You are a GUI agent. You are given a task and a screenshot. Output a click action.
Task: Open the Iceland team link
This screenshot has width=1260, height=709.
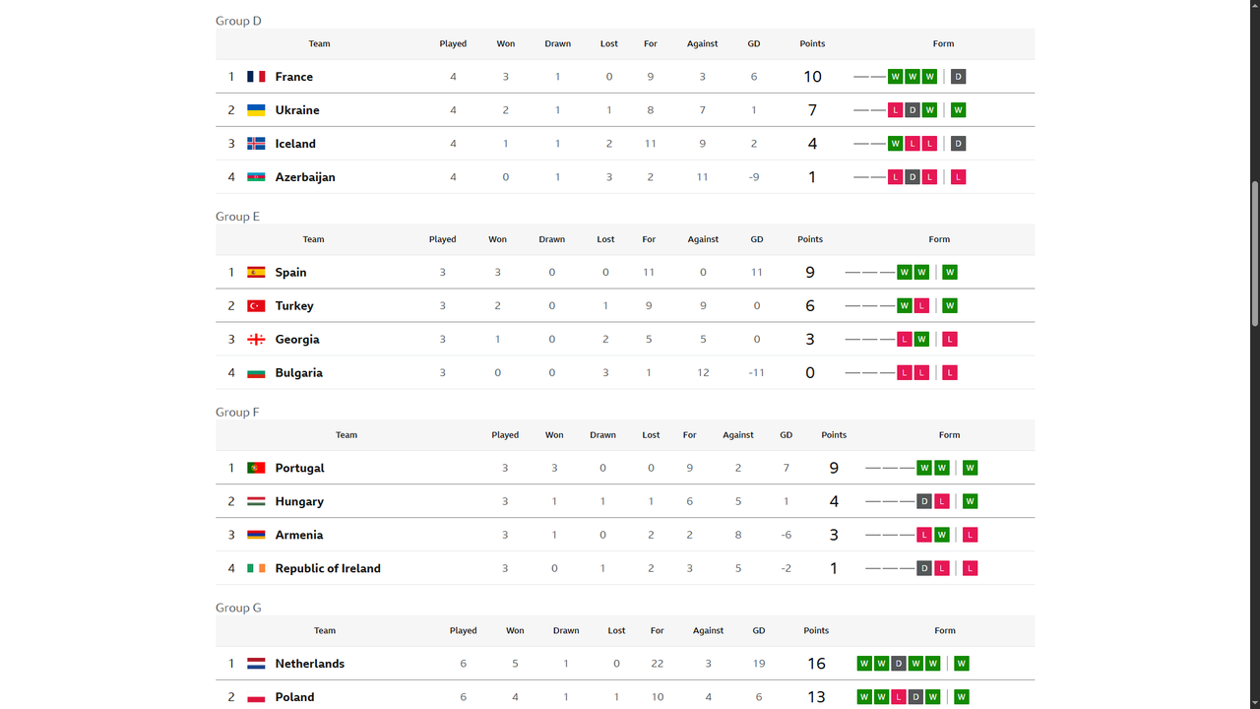[x=295, y=144]
